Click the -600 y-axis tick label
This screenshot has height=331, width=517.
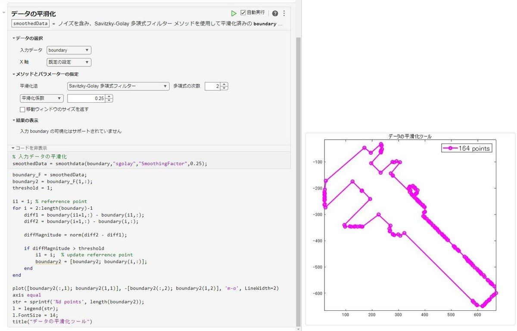318,293
